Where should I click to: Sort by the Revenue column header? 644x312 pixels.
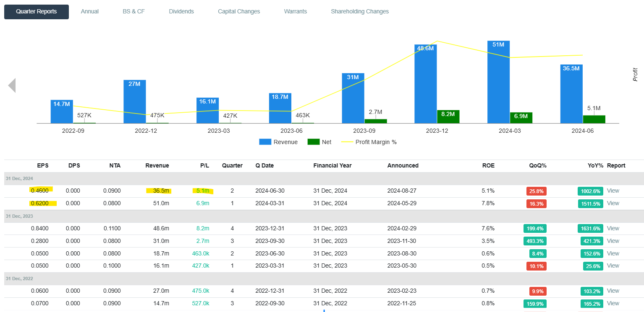(x=157, y=165)
